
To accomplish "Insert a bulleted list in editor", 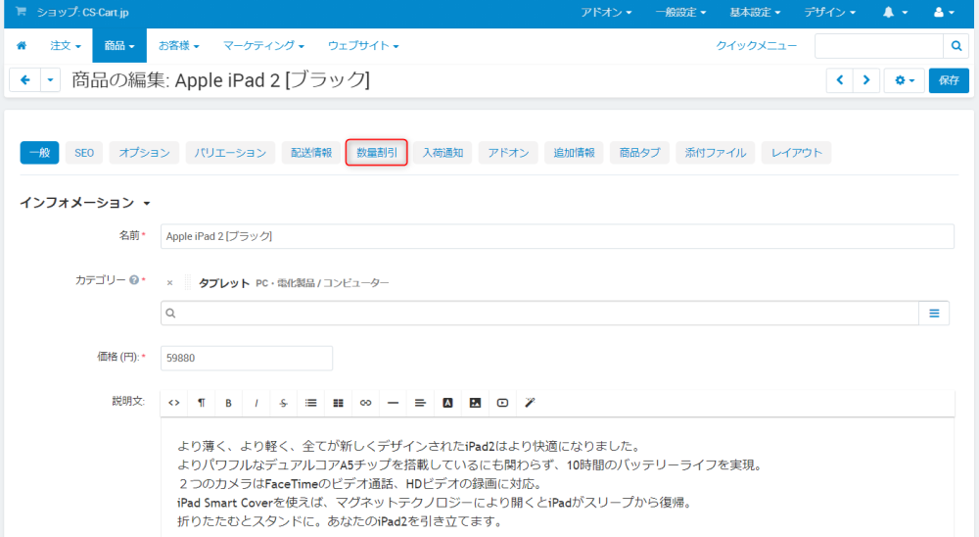I will (x=311, y=403).
